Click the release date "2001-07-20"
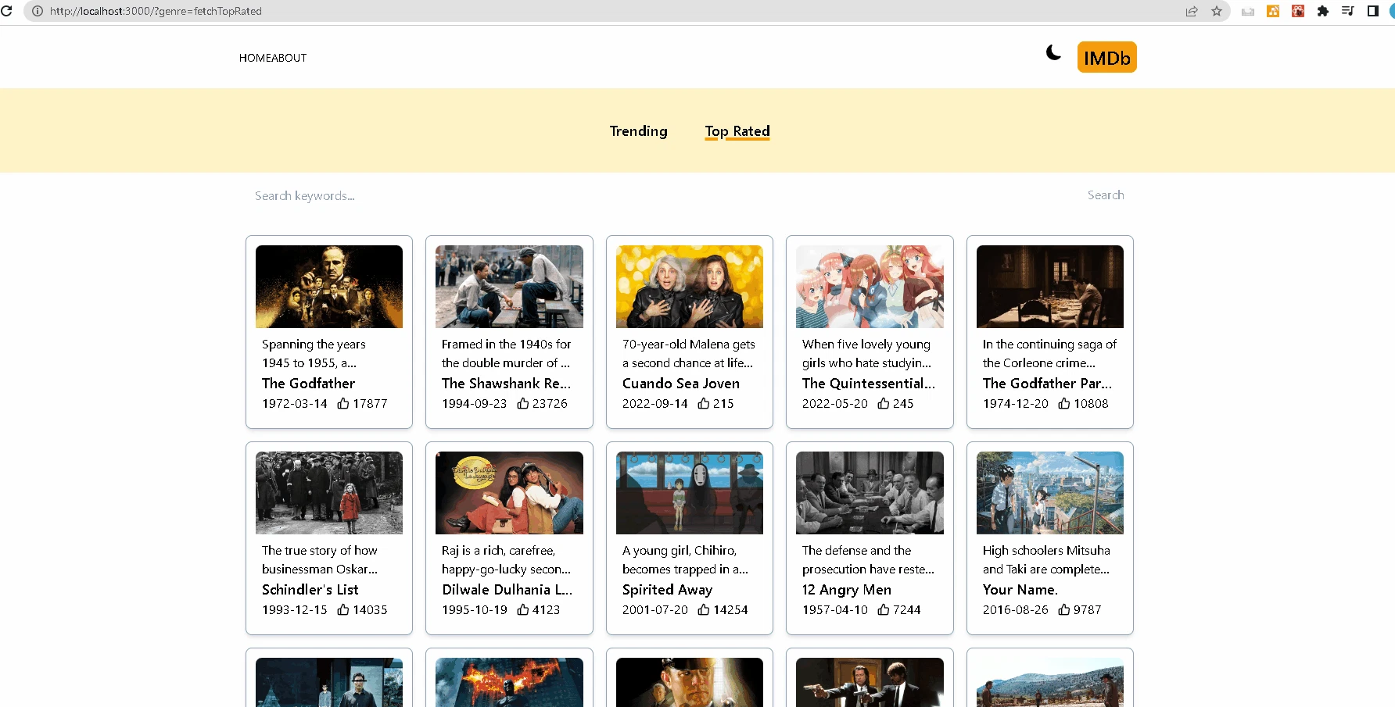The height and width of the screenshot is (707, 1395). point(655,610)
